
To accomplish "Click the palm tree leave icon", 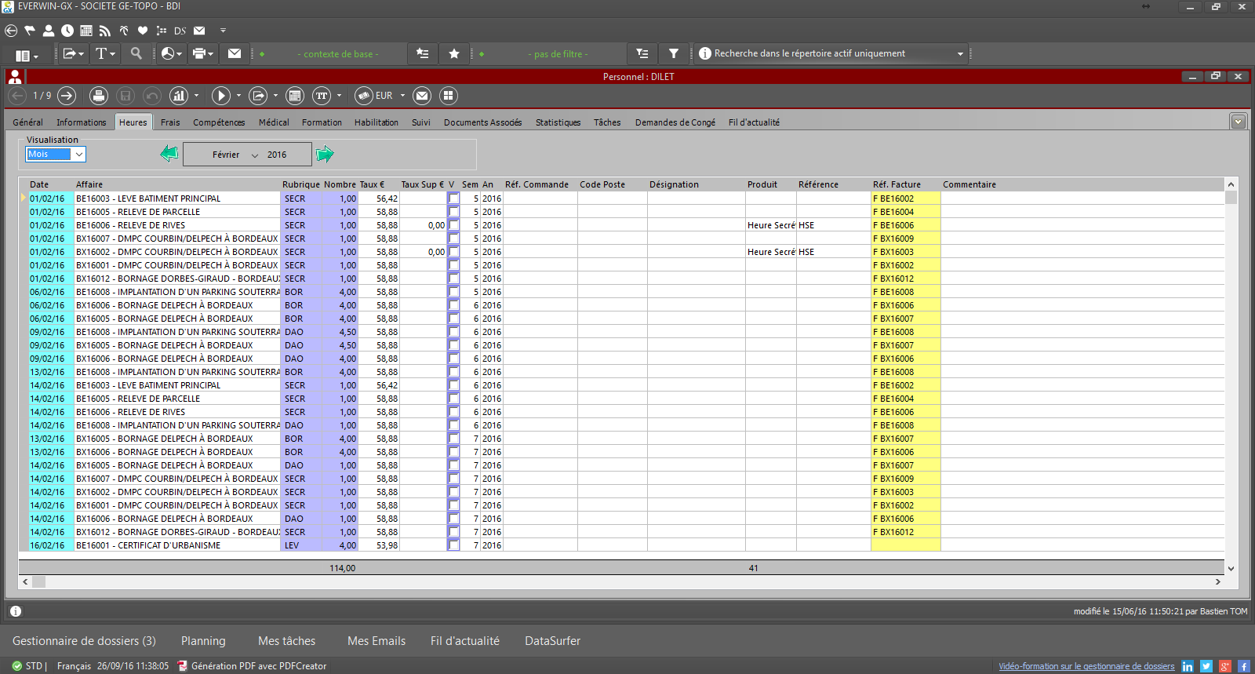I will [124, 31].
